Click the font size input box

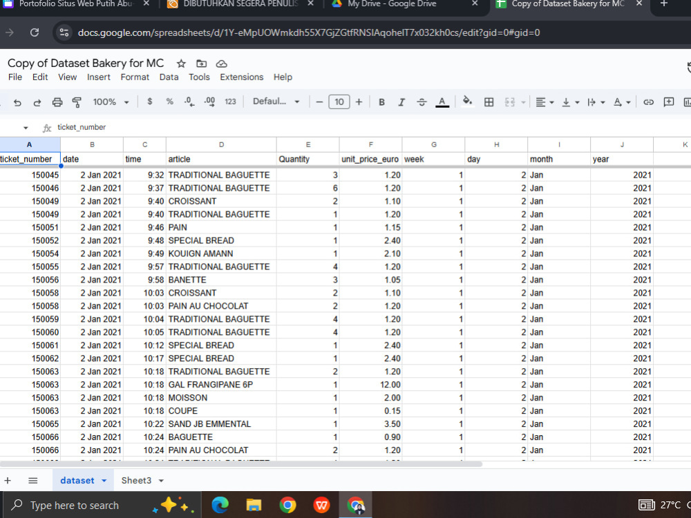[339, 102]
